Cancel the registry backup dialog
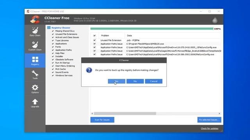 (x=154, y=81)
